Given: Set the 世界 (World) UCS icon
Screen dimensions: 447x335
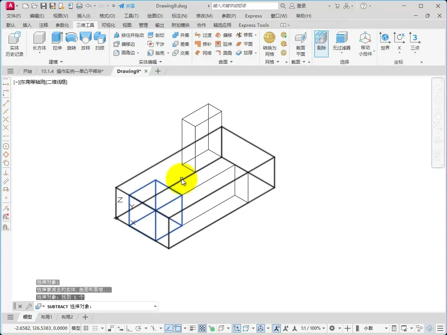Looking at the screenshot, I should coord(385,40).
